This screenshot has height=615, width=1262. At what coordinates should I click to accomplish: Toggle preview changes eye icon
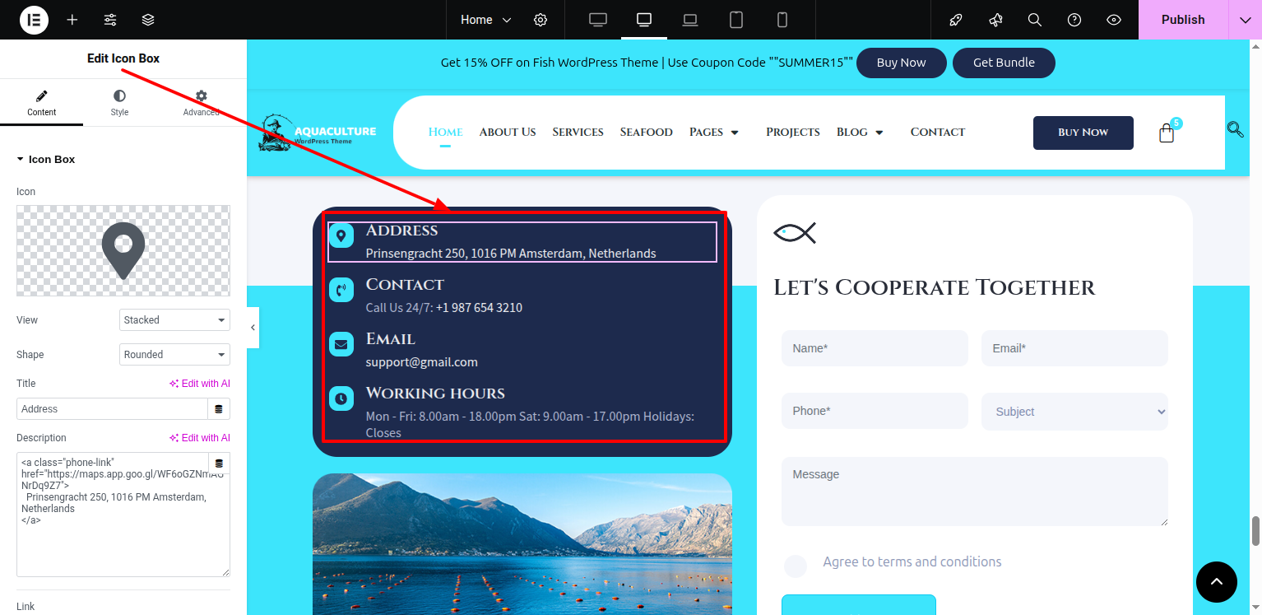tap(1114, 20)
